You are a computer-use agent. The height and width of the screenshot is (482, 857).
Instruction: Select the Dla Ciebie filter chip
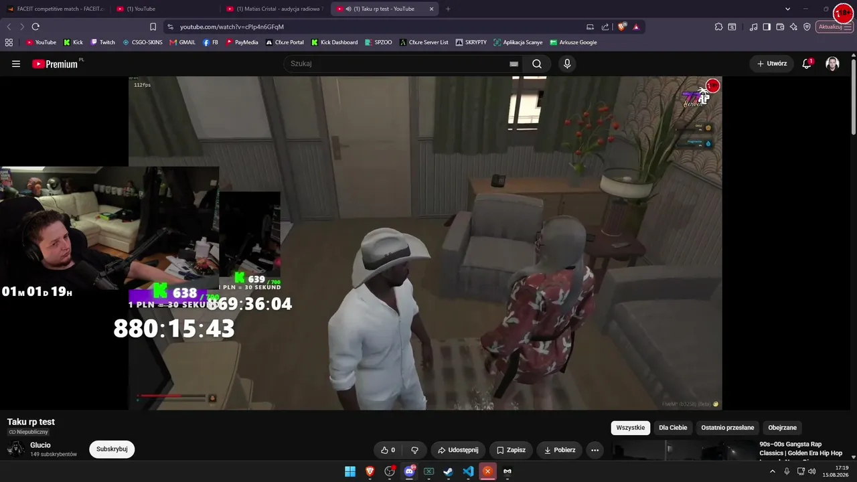pyautogui.click(x=673, y=428)
